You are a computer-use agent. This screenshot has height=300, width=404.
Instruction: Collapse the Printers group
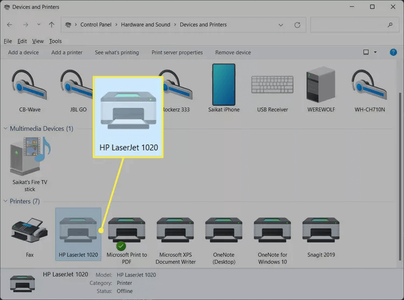point(5,201)
